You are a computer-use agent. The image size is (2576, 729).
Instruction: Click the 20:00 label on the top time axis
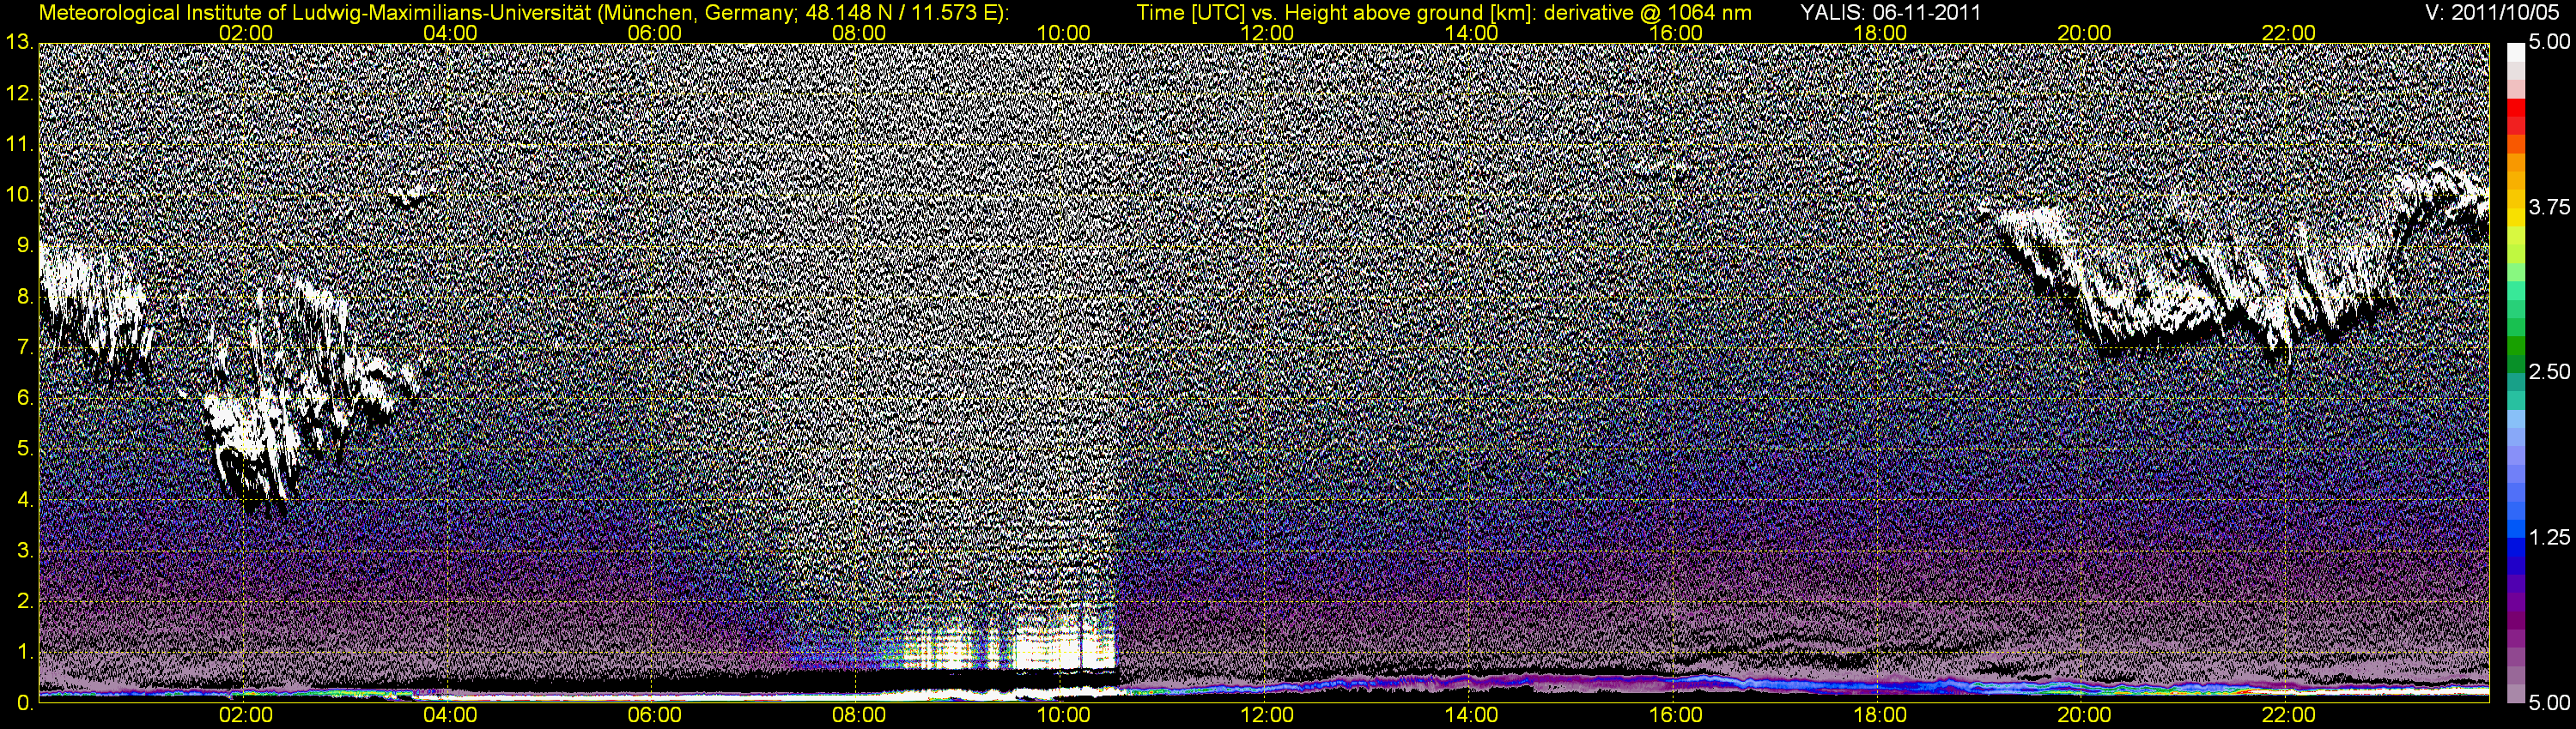point(2084,33)
